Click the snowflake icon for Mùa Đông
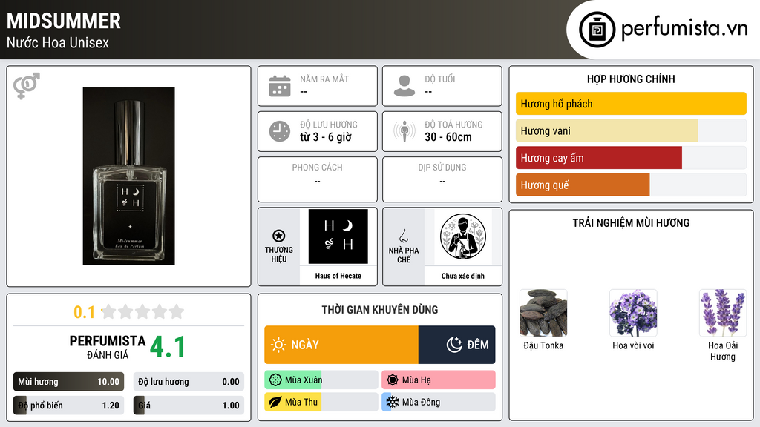 (x=392, y=402)
